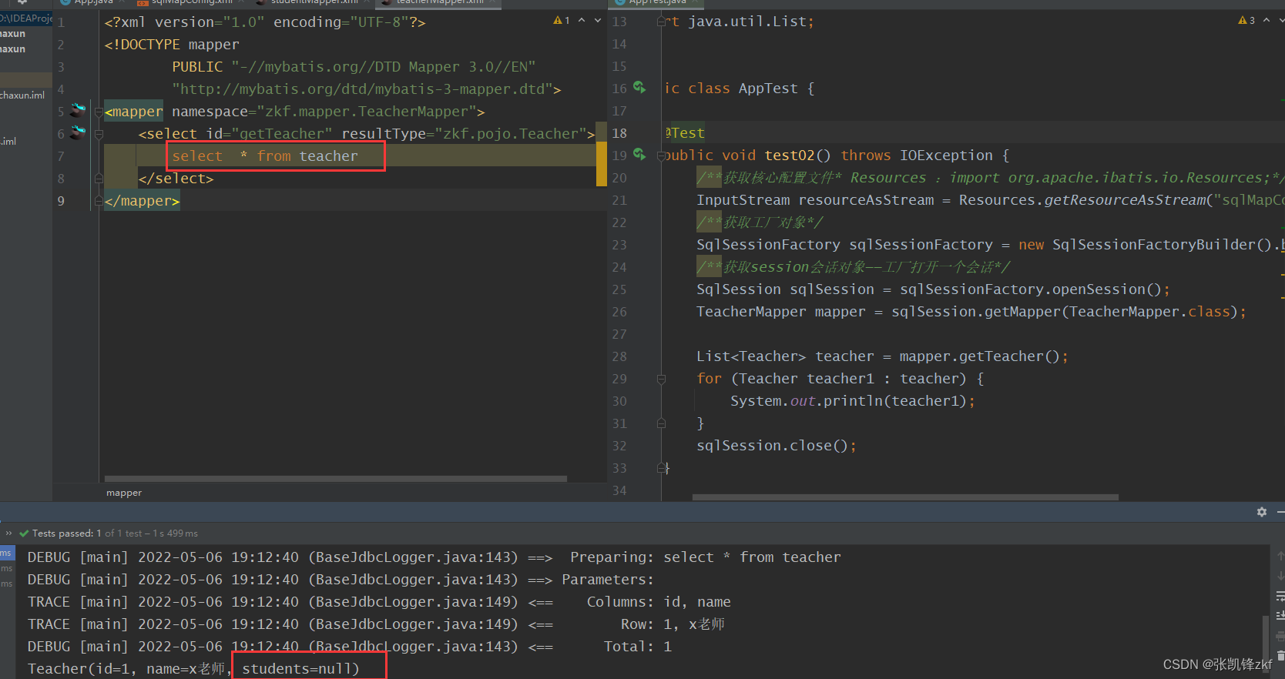1285x679 pixels.
Task: Click the chaxun.iml file in project tree
Action: pos(22,95)
